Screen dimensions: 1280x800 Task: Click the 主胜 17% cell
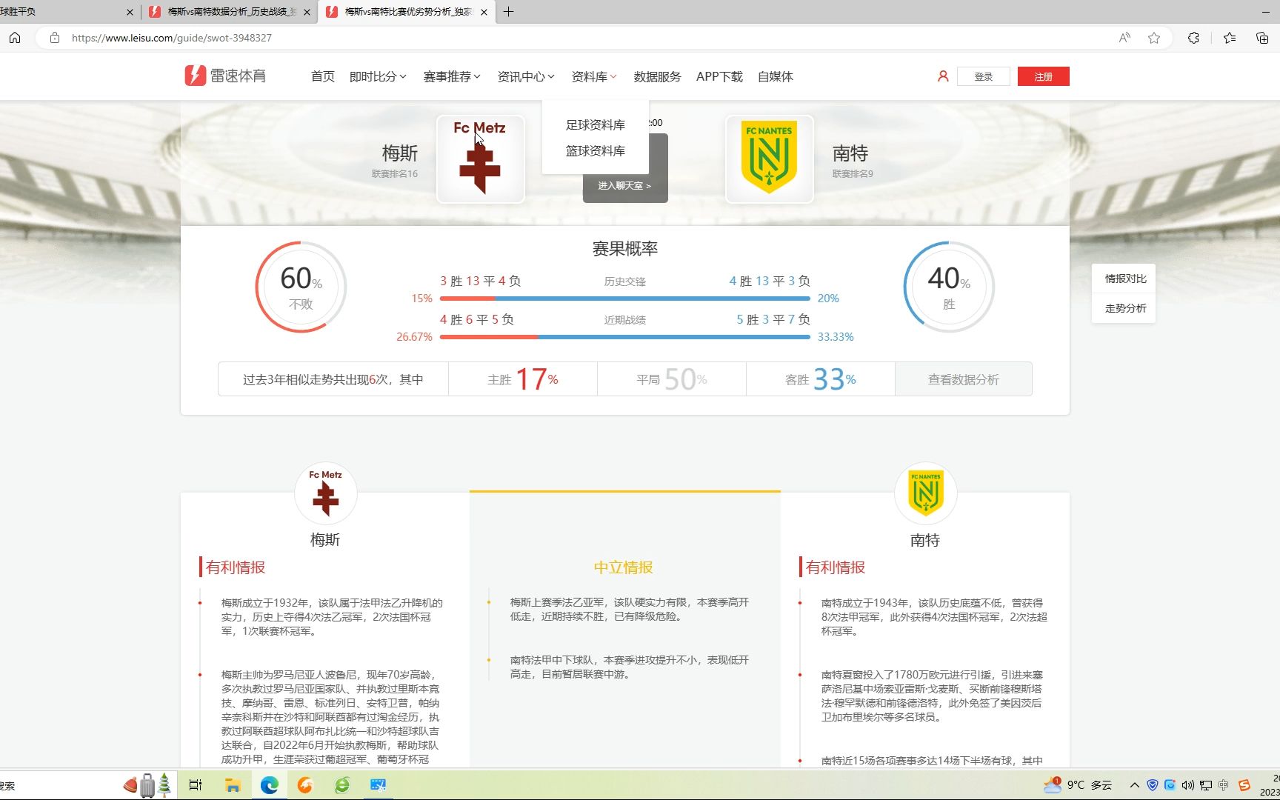point(523,379)
